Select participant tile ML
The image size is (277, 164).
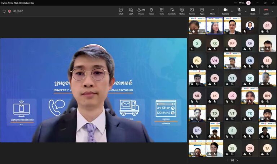coord(197,96)
